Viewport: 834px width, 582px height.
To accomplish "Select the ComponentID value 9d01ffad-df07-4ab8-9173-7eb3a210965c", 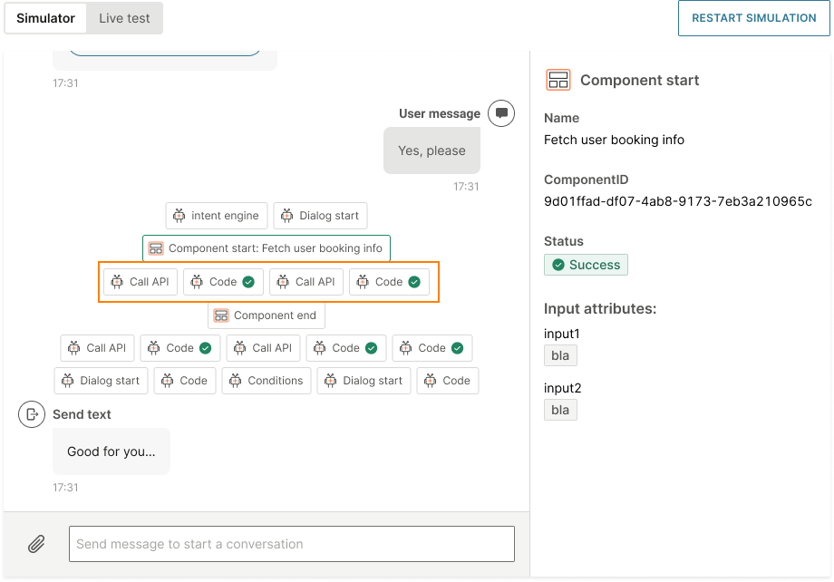I will tap(678, 201).
